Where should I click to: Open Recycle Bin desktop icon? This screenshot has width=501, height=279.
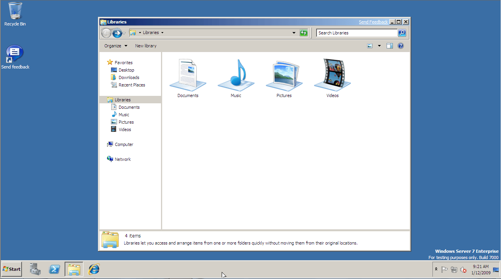tap(15, 14)
